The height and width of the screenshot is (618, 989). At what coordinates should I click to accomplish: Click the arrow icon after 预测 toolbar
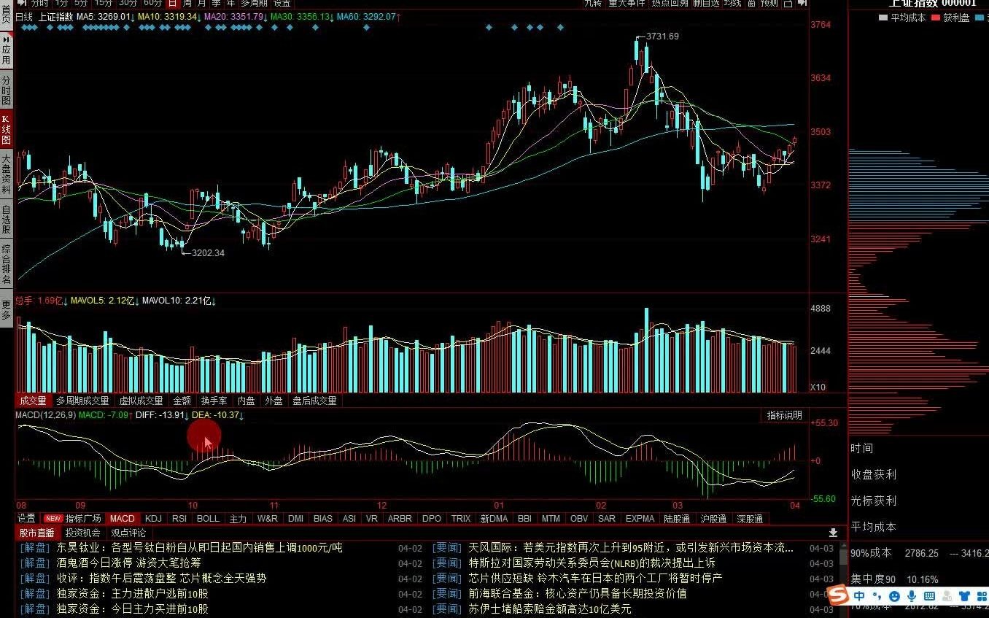pyautogui.click(x=801, y=3)
